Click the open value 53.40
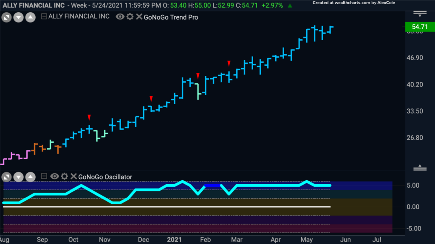 (178, 5)
